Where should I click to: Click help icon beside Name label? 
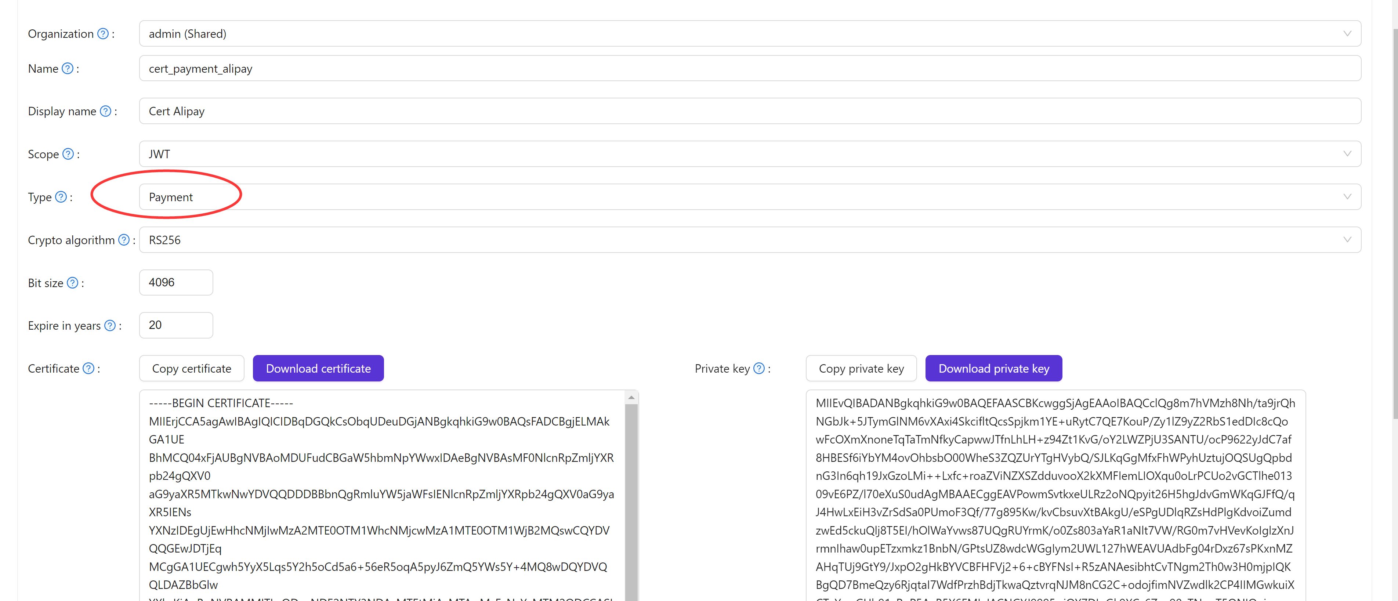click(67, 68)
